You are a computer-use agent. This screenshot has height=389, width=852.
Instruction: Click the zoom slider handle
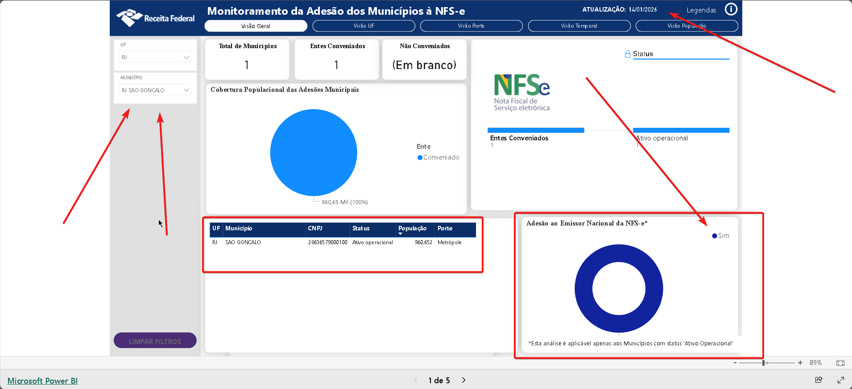coord(764,363)
